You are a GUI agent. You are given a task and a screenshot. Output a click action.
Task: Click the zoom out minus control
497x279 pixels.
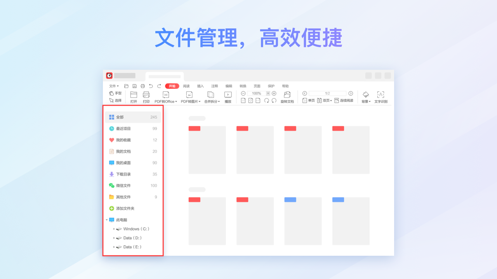[243, 93]
